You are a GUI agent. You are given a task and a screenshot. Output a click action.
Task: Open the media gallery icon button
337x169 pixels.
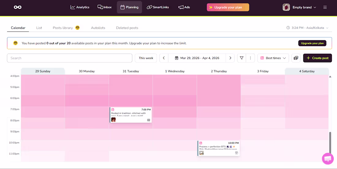(296, 58)
